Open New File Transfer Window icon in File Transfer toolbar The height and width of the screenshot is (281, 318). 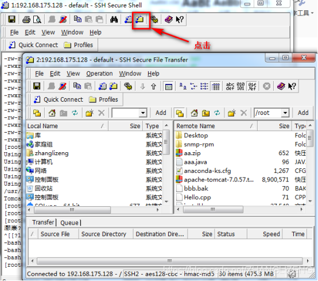pyautogui.click(x=114, y=86)
